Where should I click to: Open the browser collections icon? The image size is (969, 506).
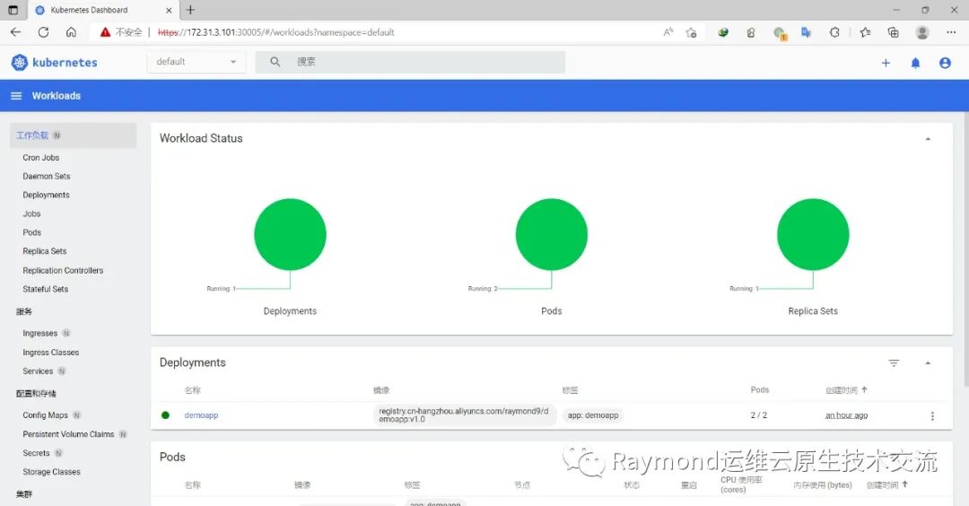tap(893, 32)
